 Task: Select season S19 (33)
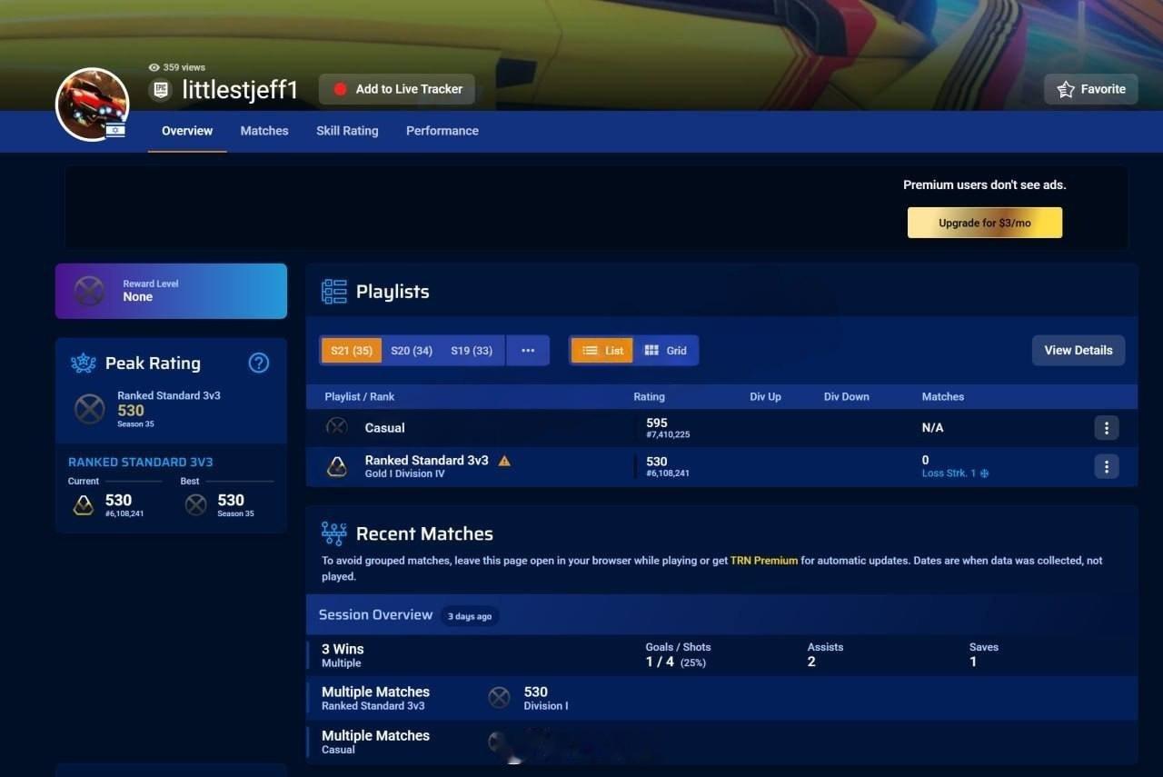click(x=472, y=351)
